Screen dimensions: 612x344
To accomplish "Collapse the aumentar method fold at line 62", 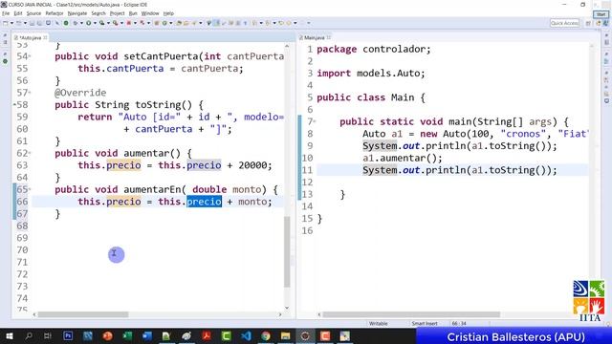I will click(x=30, y=153).
